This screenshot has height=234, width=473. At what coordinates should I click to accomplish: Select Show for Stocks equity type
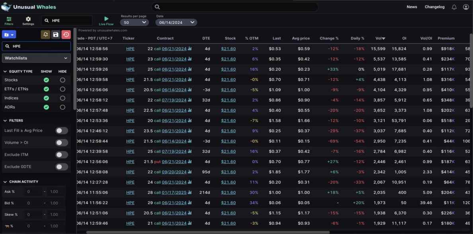[46, 80]
